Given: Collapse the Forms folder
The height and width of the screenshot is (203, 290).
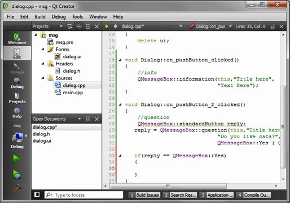Looking at the screenshot, I should 43,49.
